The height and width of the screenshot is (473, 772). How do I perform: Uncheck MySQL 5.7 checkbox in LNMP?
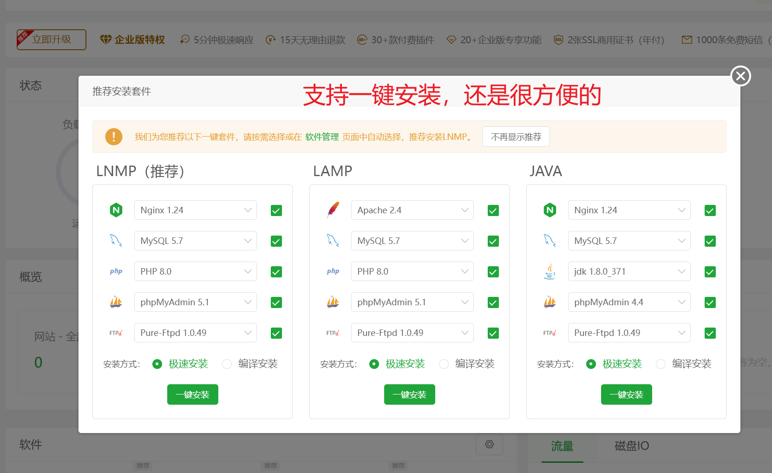(276, 241)
